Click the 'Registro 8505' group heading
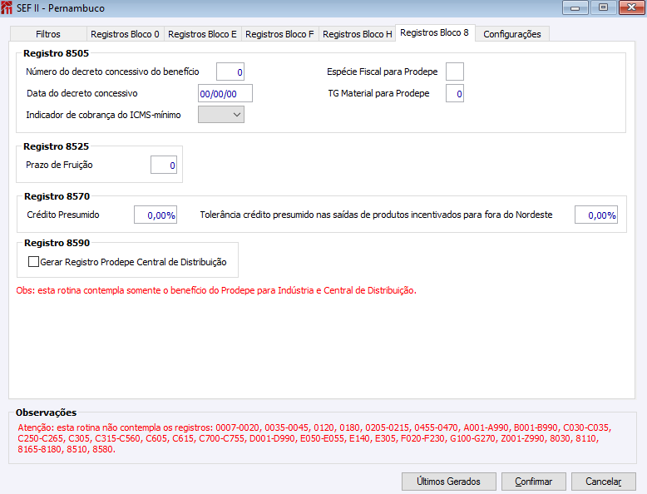This screenshot has height=494, width=647. tap(56, 53)
